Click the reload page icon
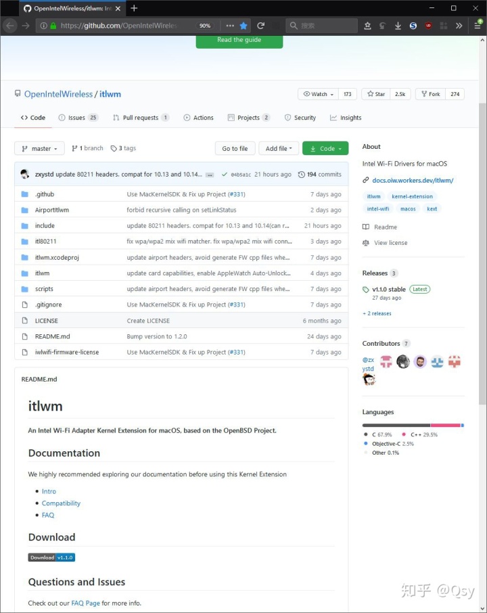 point(260,26)
